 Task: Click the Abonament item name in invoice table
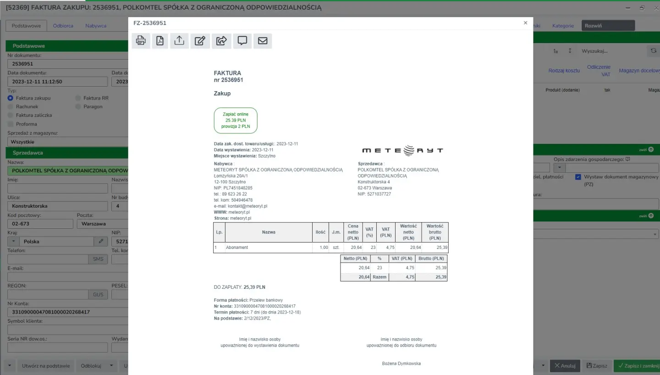tap(237, 248)
